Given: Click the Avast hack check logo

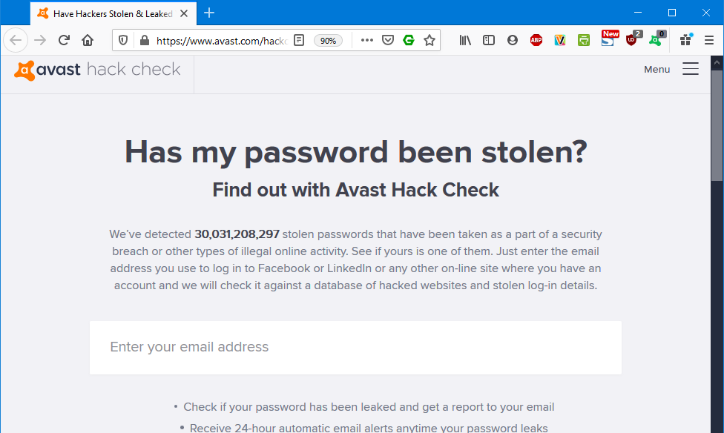Looking at the screenshot, I should click(97, 70).
